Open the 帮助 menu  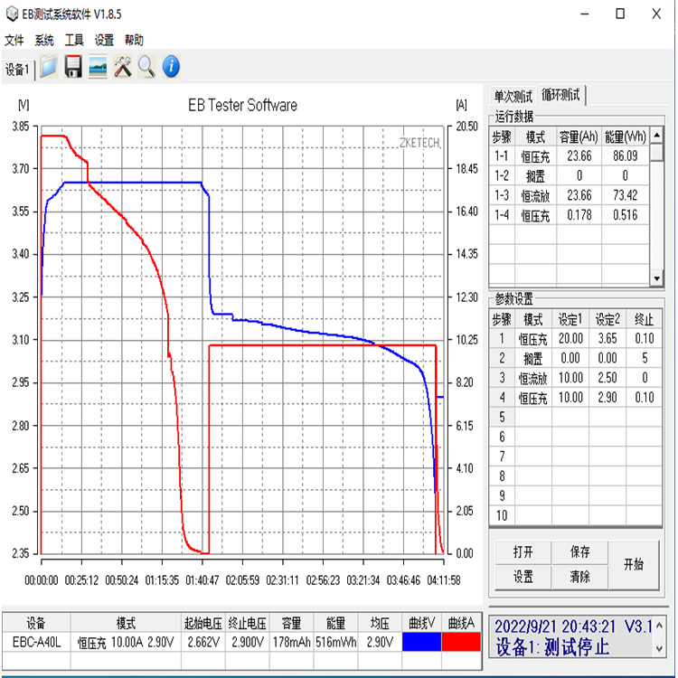[134, 41]
